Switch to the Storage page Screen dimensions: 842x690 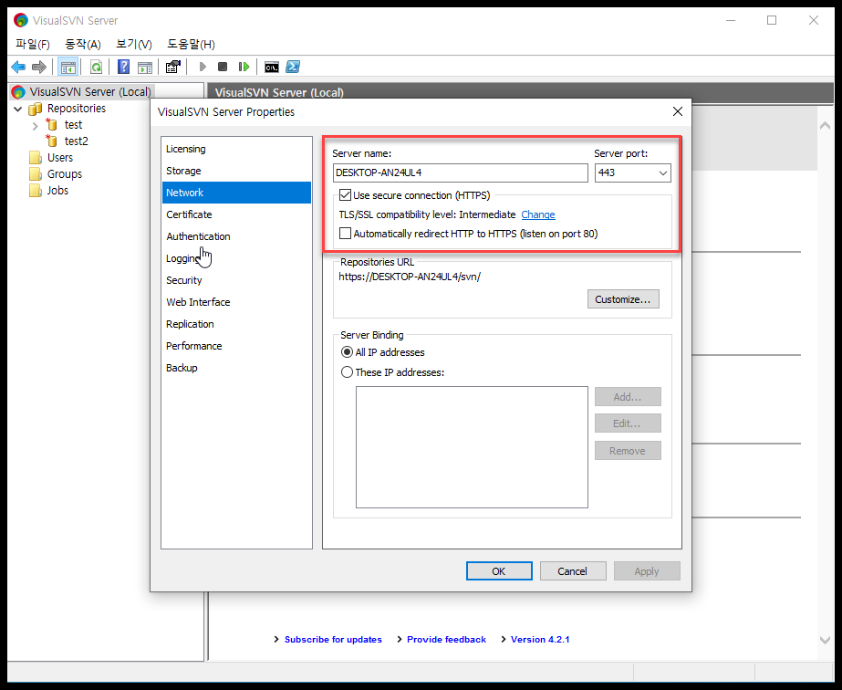pos(236,171)
